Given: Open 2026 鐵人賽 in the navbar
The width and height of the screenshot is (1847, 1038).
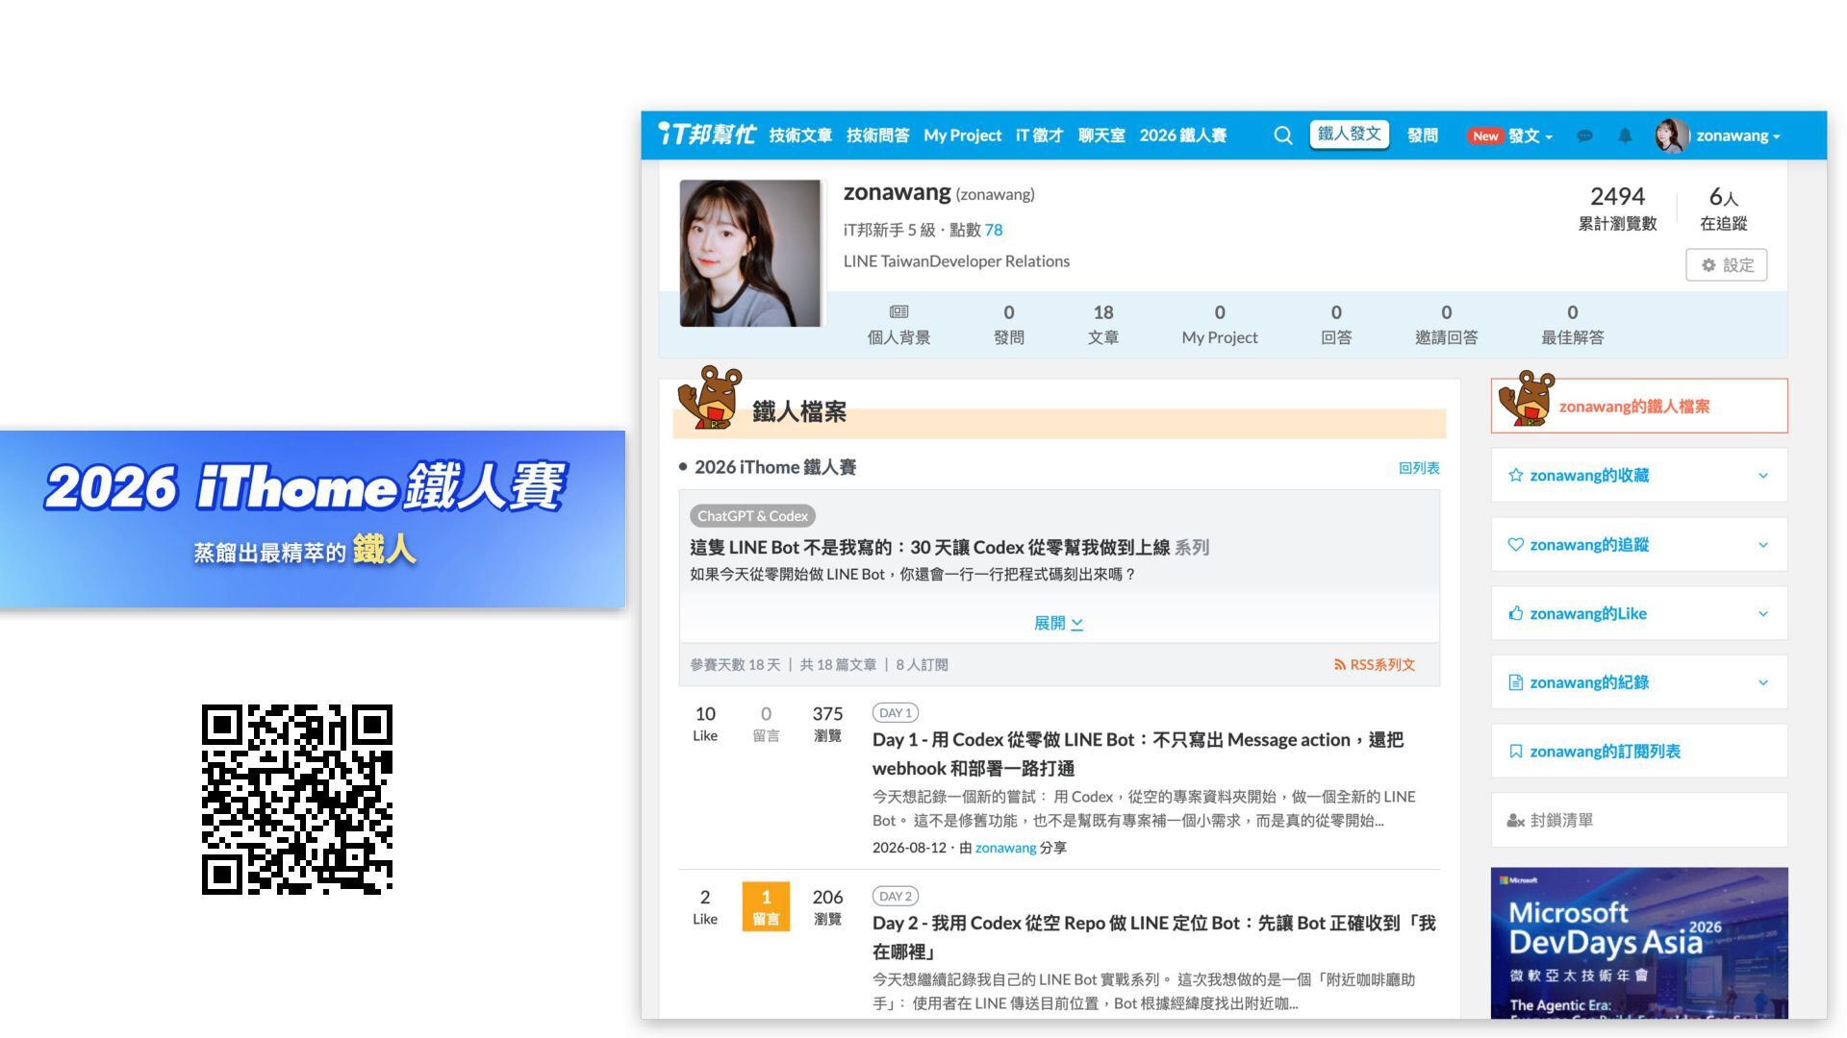Looking at the screenshot, I should point(1183,136).
